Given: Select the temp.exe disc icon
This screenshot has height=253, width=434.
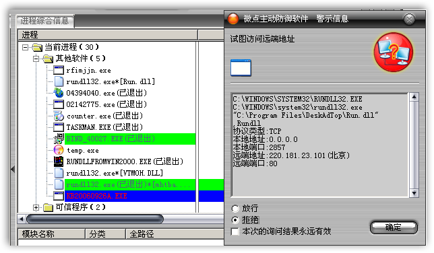Looking at the screenshot, I should [x=59, y=150].
